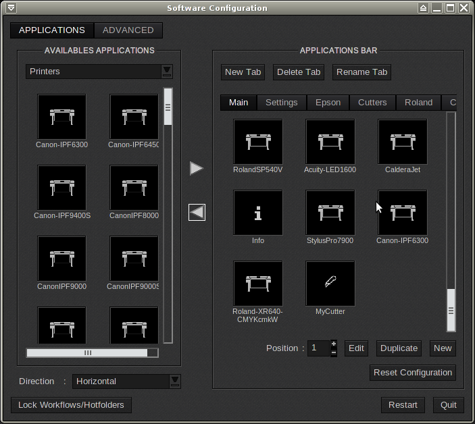475x424 pixels.
Task: Increase Position value with plus stepper
Action: (334, 344)
